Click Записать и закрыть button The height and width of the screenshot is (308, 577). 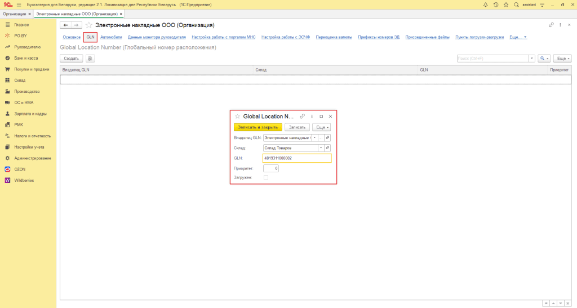pos(258,127)
